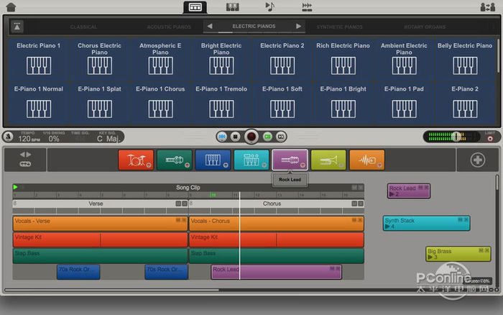Open the user accounts icon at top right
Screen dimensions: 503x315
pyautogui.click(x=486, y=7)
